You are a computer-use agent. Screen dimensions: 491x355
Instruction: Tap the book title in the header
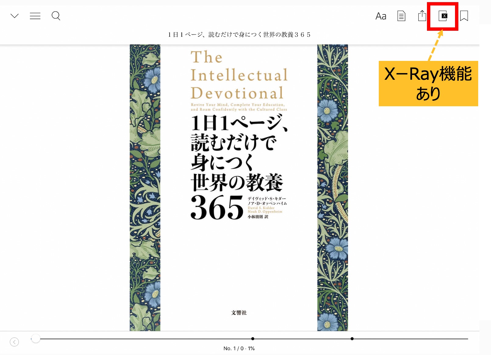pos(239,35)
